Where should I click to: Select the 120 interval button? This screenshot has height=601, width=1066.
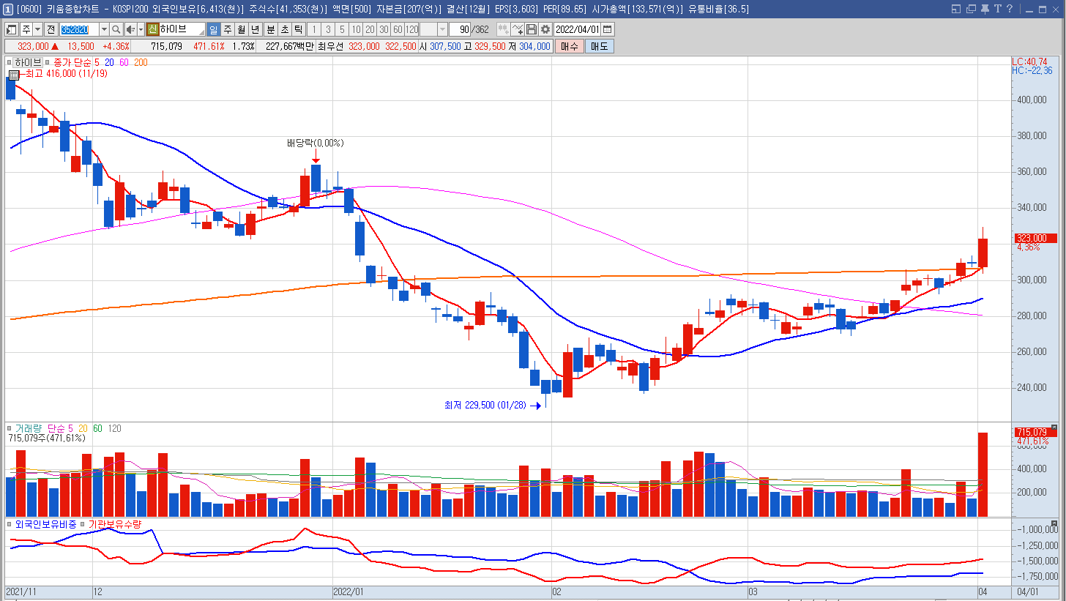click(411, 29)
